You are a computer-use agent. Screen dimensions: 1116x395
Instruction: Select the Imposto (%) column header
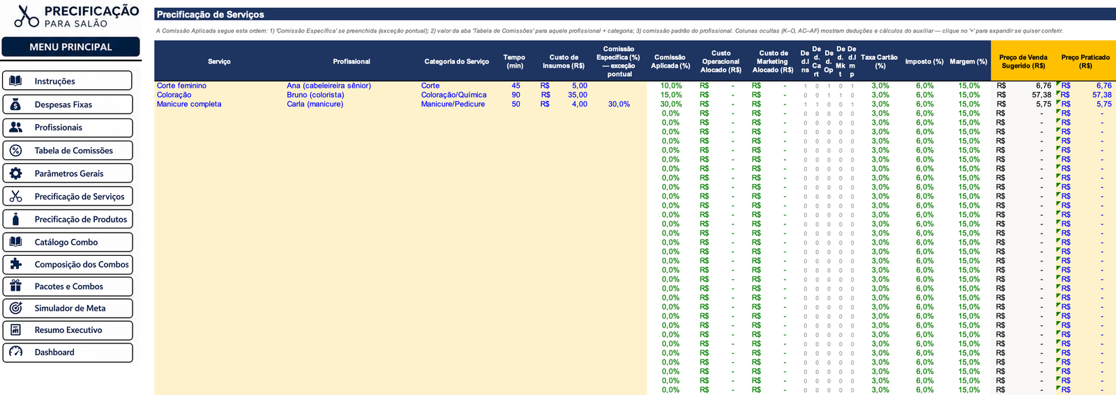coord(924,61)
